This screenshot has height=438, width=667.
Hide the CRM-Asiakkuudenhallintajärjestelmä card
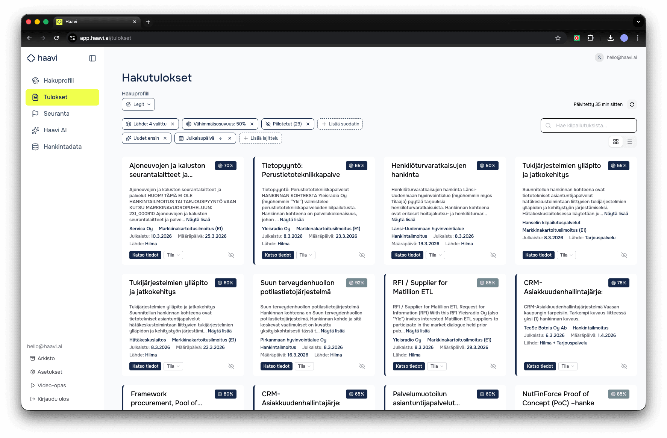[624, 366]
